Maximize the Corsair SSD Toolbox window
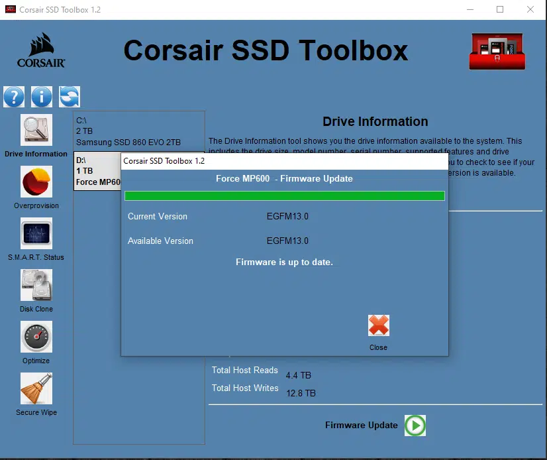 (500, 9)
